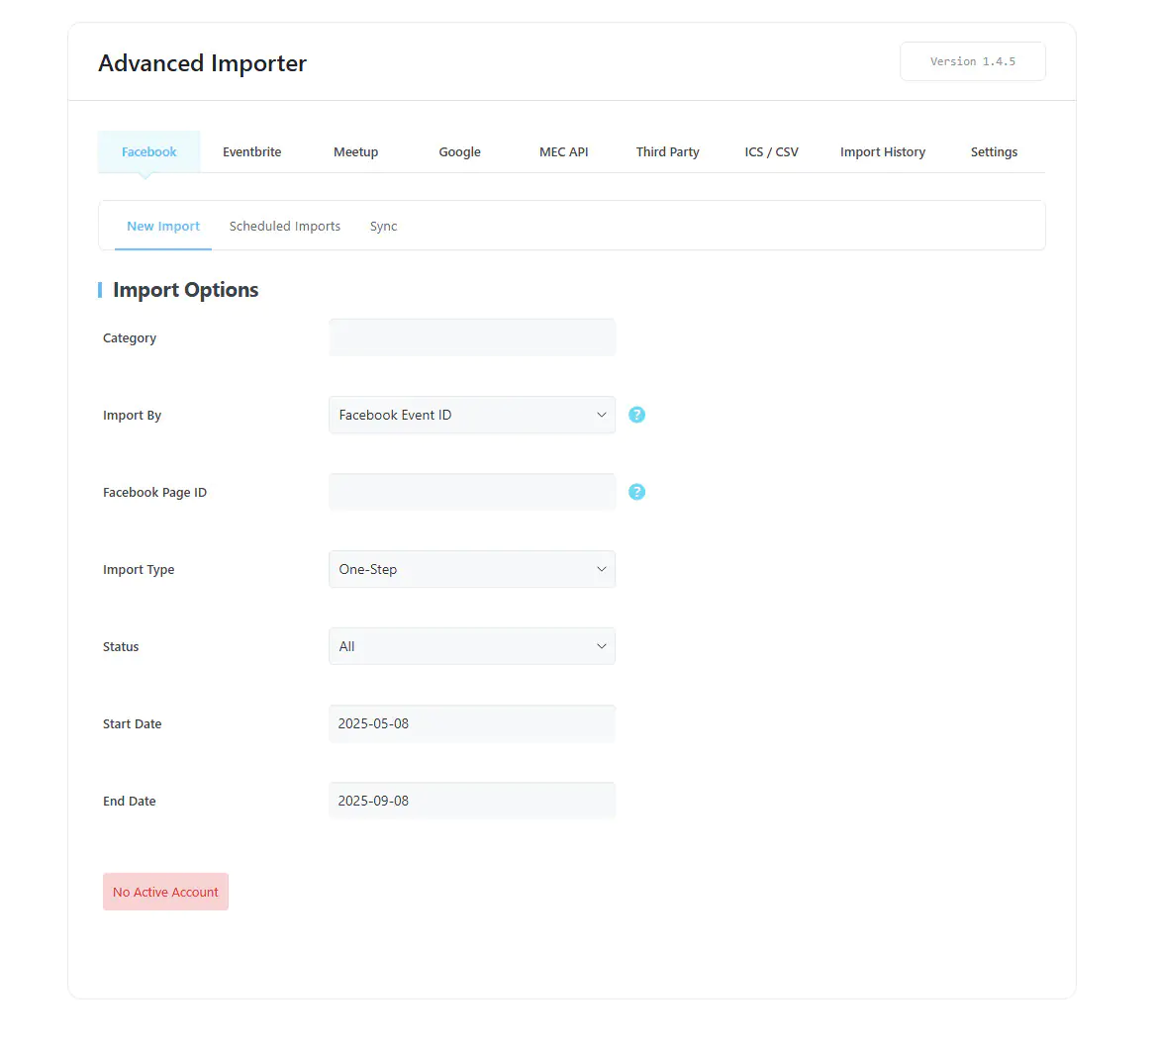Switch to the Facebook tab
Screen dimensions: 1158x1047
coord(149,152)
